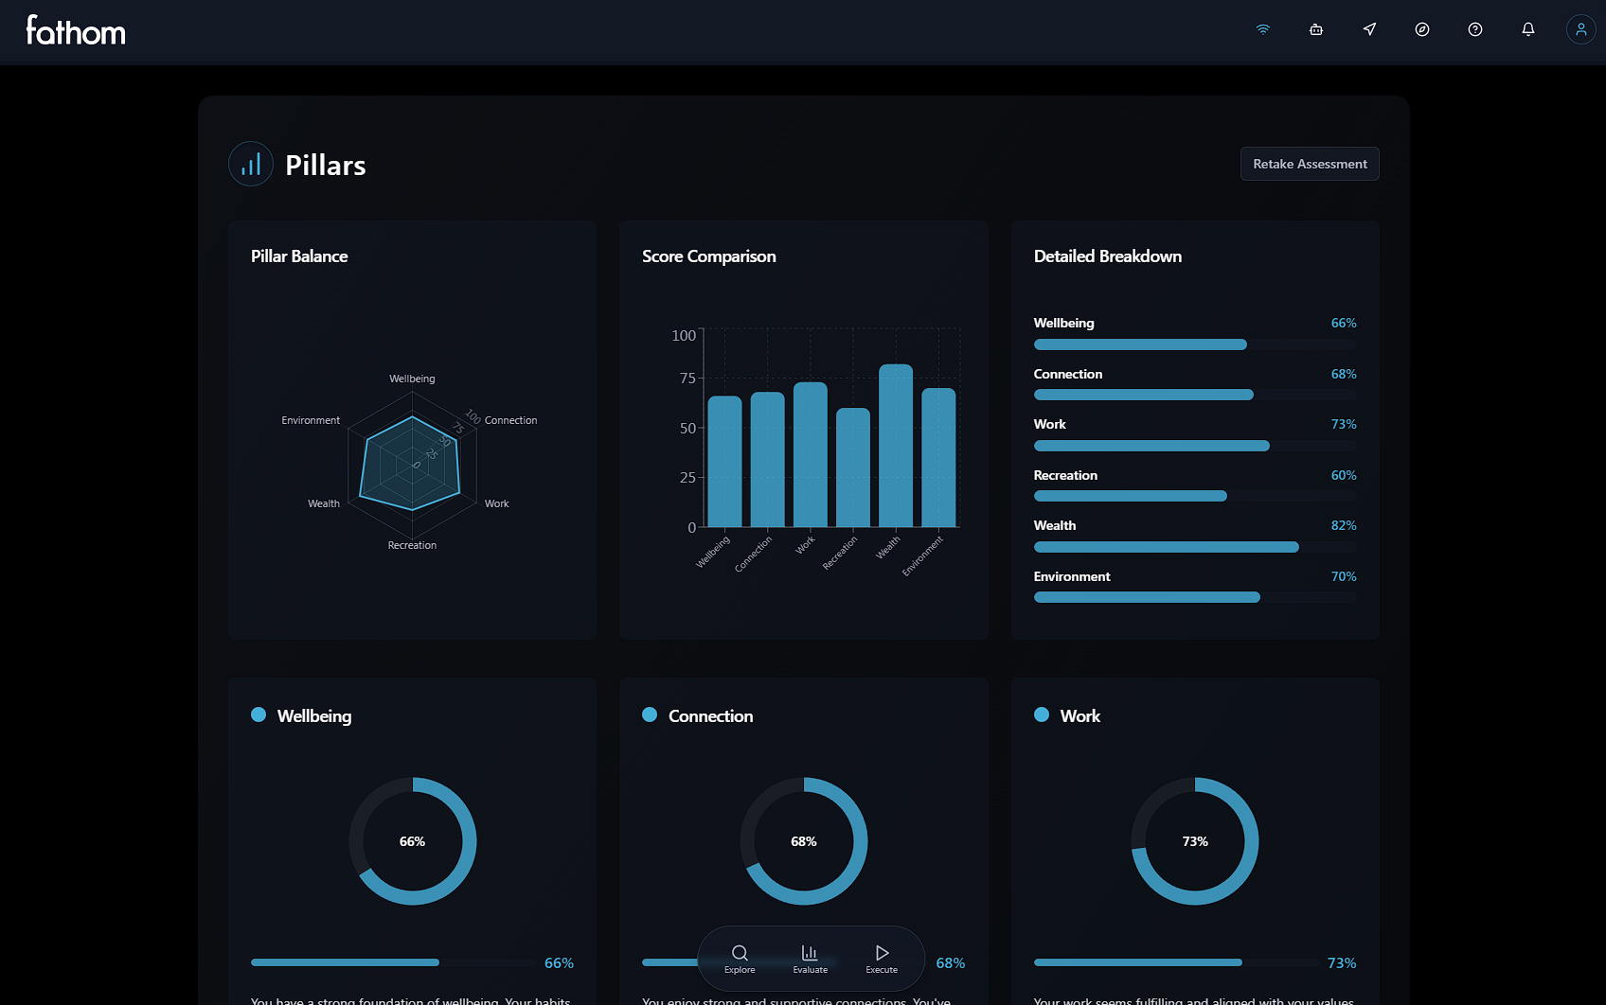Click the Wealth bar in Score Comparison

point(896,446)
